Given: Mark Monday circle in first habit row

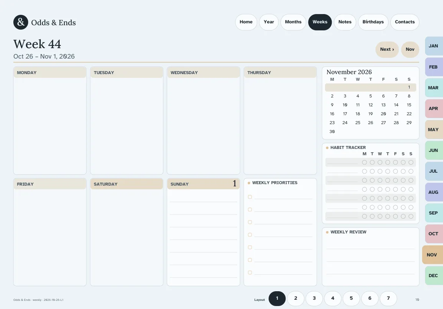Looking at the screenshot, I should click(364, 163).
